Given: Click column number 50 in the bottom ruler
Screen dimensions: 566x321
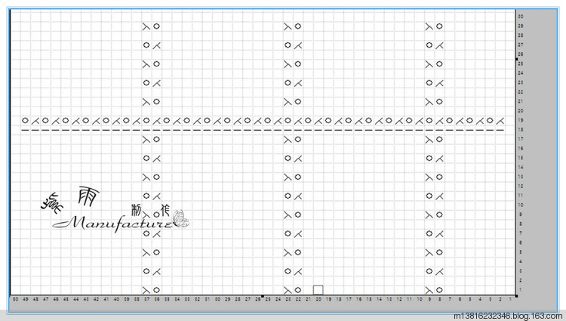Looking at the screenshot, I should pos(15,299).
